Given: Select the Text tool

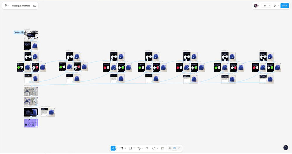Looking at the screenshot, I should [x=147, y=148].
